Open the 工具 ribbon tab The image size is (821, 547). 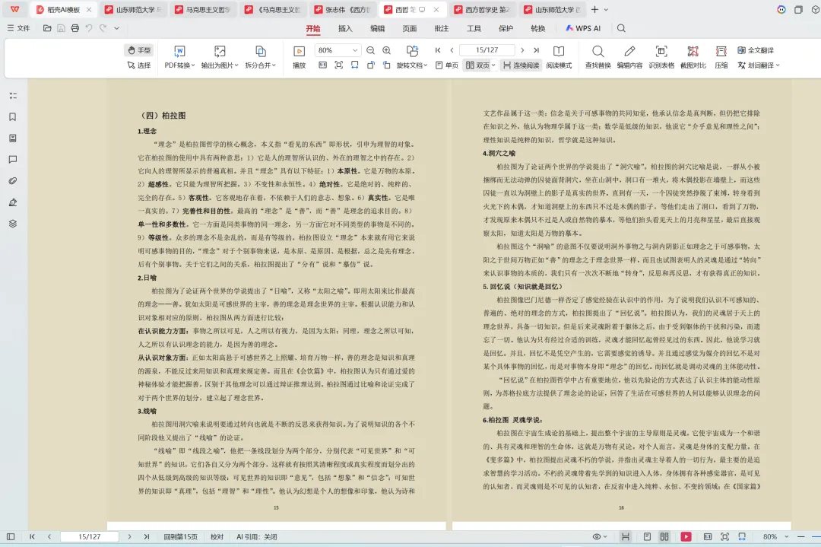[x=474, y=28]
